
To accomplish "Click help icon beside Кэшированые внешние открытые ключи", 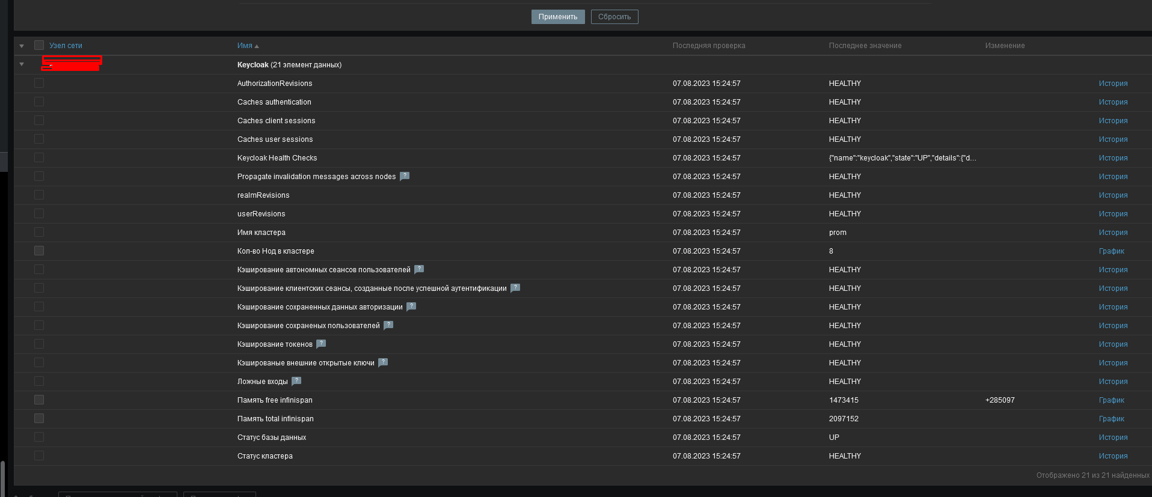I will [383, 362].
